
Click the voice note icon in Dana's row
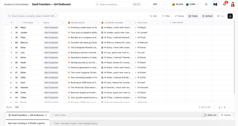[136, 47]
